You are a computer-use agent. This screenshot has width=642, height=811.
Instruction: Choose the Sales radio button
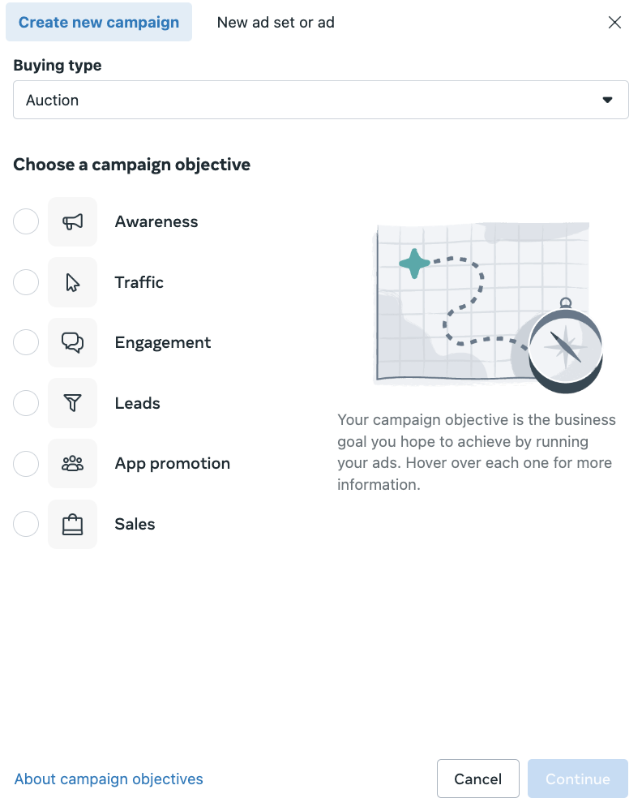(26, 524)
